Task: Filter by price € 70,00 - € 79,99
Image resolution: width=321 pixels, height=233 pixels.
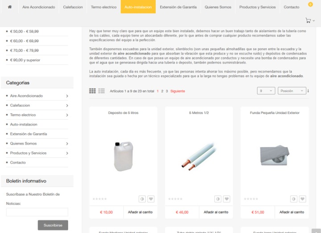Action: [x=25, y=50]
